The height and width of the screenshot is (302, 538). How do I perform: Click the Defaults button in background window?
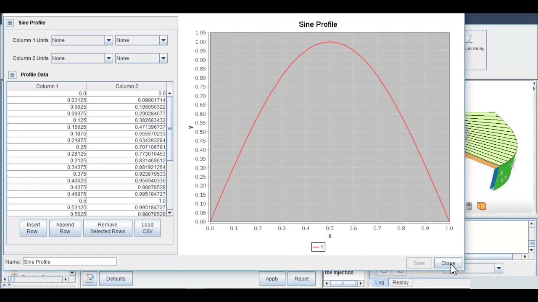coord(116,279)
